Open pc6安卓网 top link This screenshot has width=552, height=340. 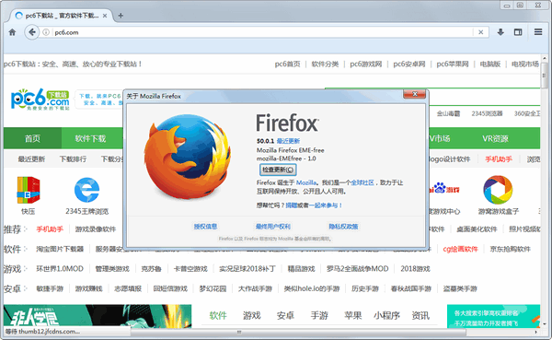409,64
